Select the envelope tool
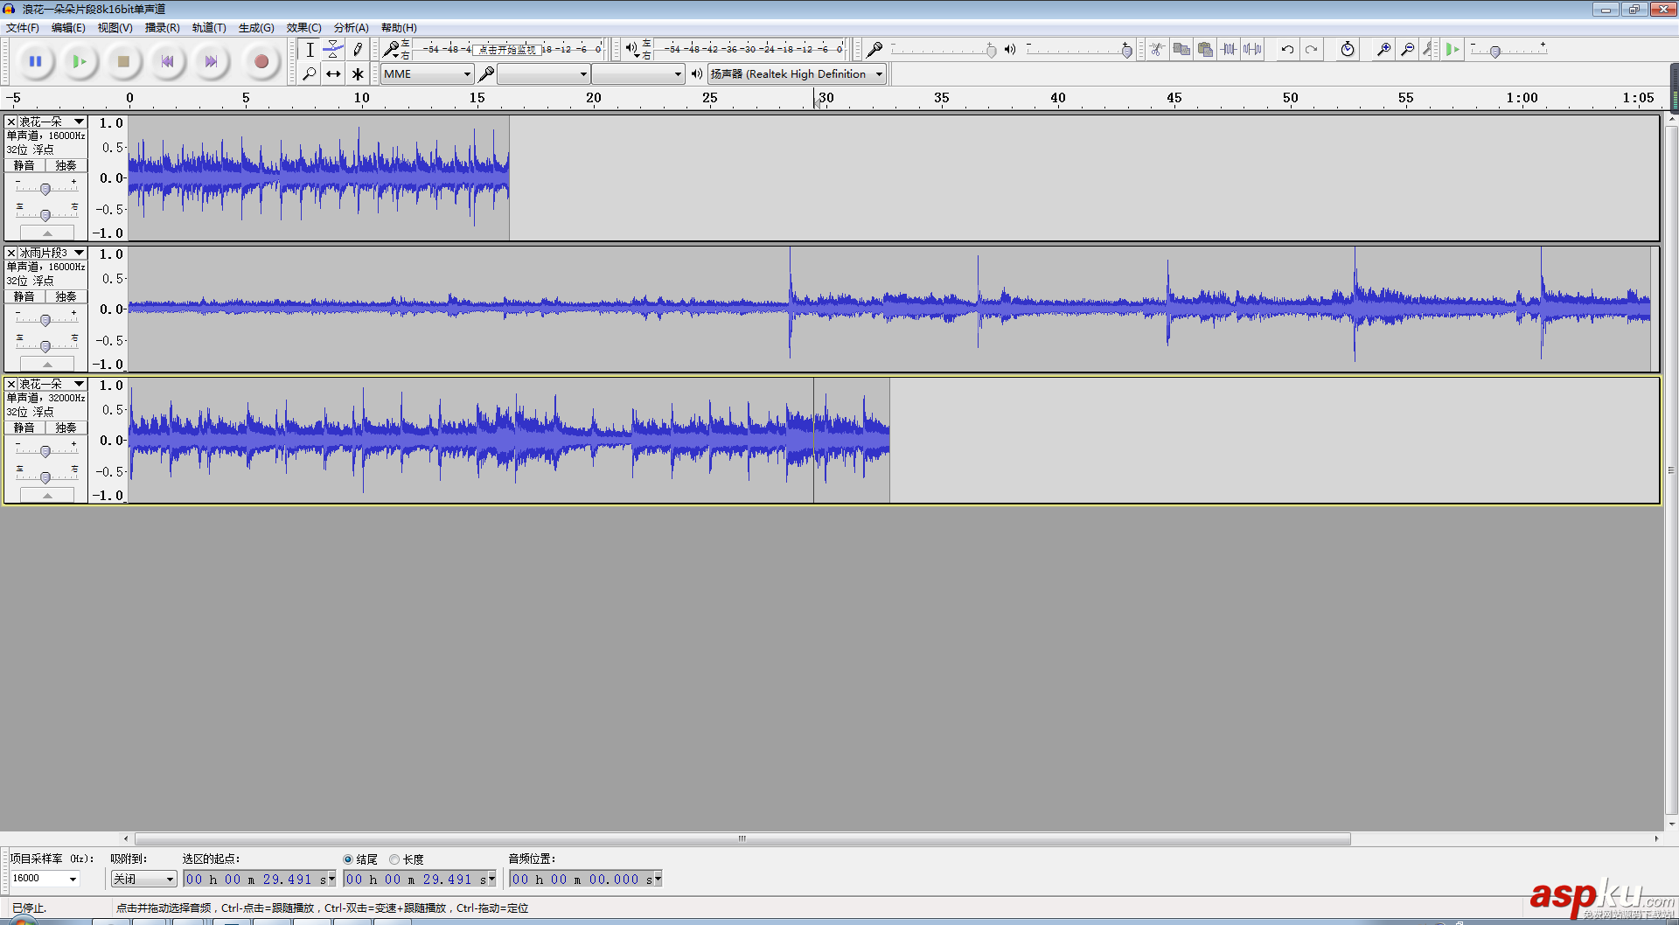This screenshot has width=1679, height=925. pos(332,50)
